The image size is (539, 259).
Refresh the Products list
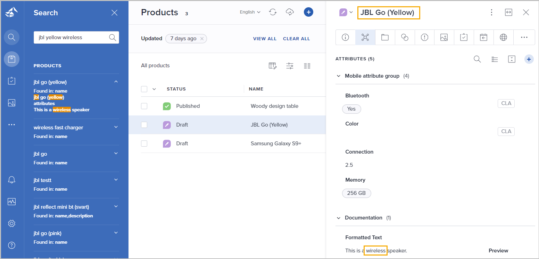(273, 12)
